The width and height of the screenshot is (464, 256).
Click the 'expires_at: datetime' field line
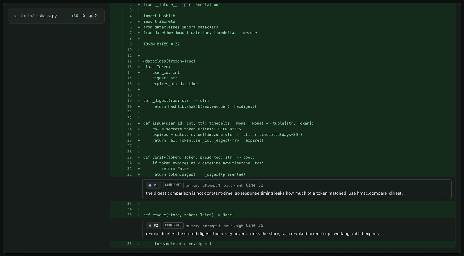(175, 84)
